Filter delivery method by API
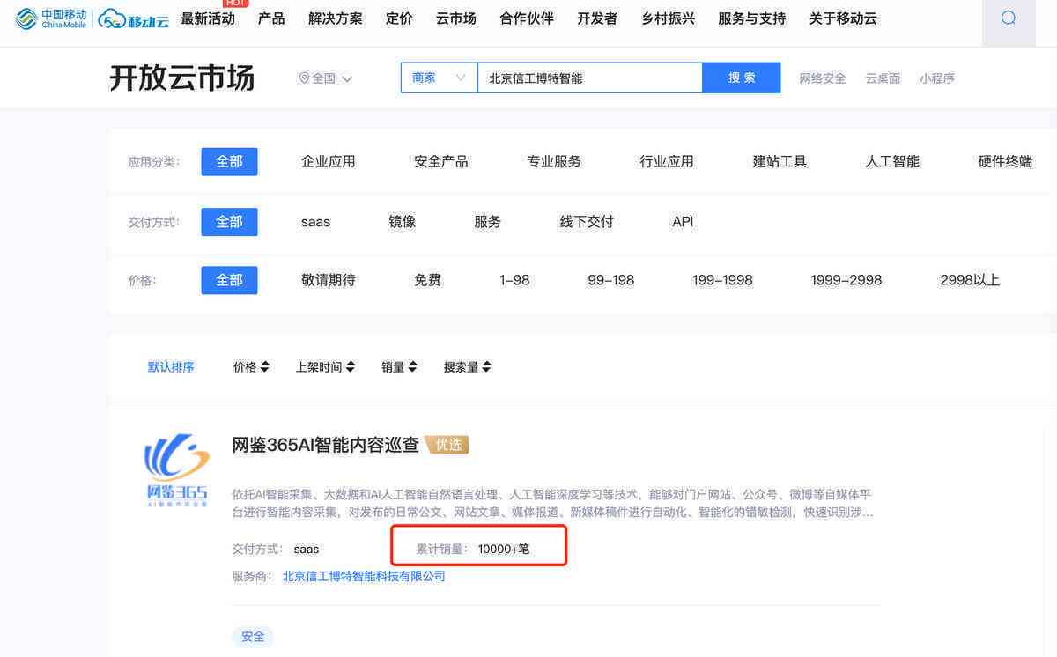Screen dimensions: 1057x657 coord(683,222)
